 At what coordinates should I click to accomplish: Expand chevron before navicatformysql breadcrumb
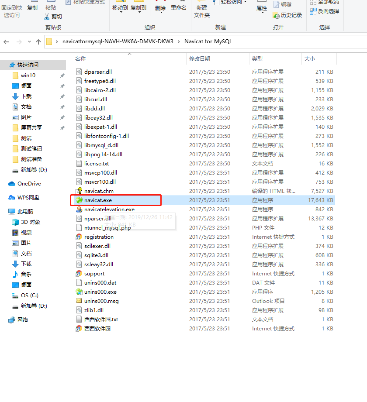[x=57, y=41]
